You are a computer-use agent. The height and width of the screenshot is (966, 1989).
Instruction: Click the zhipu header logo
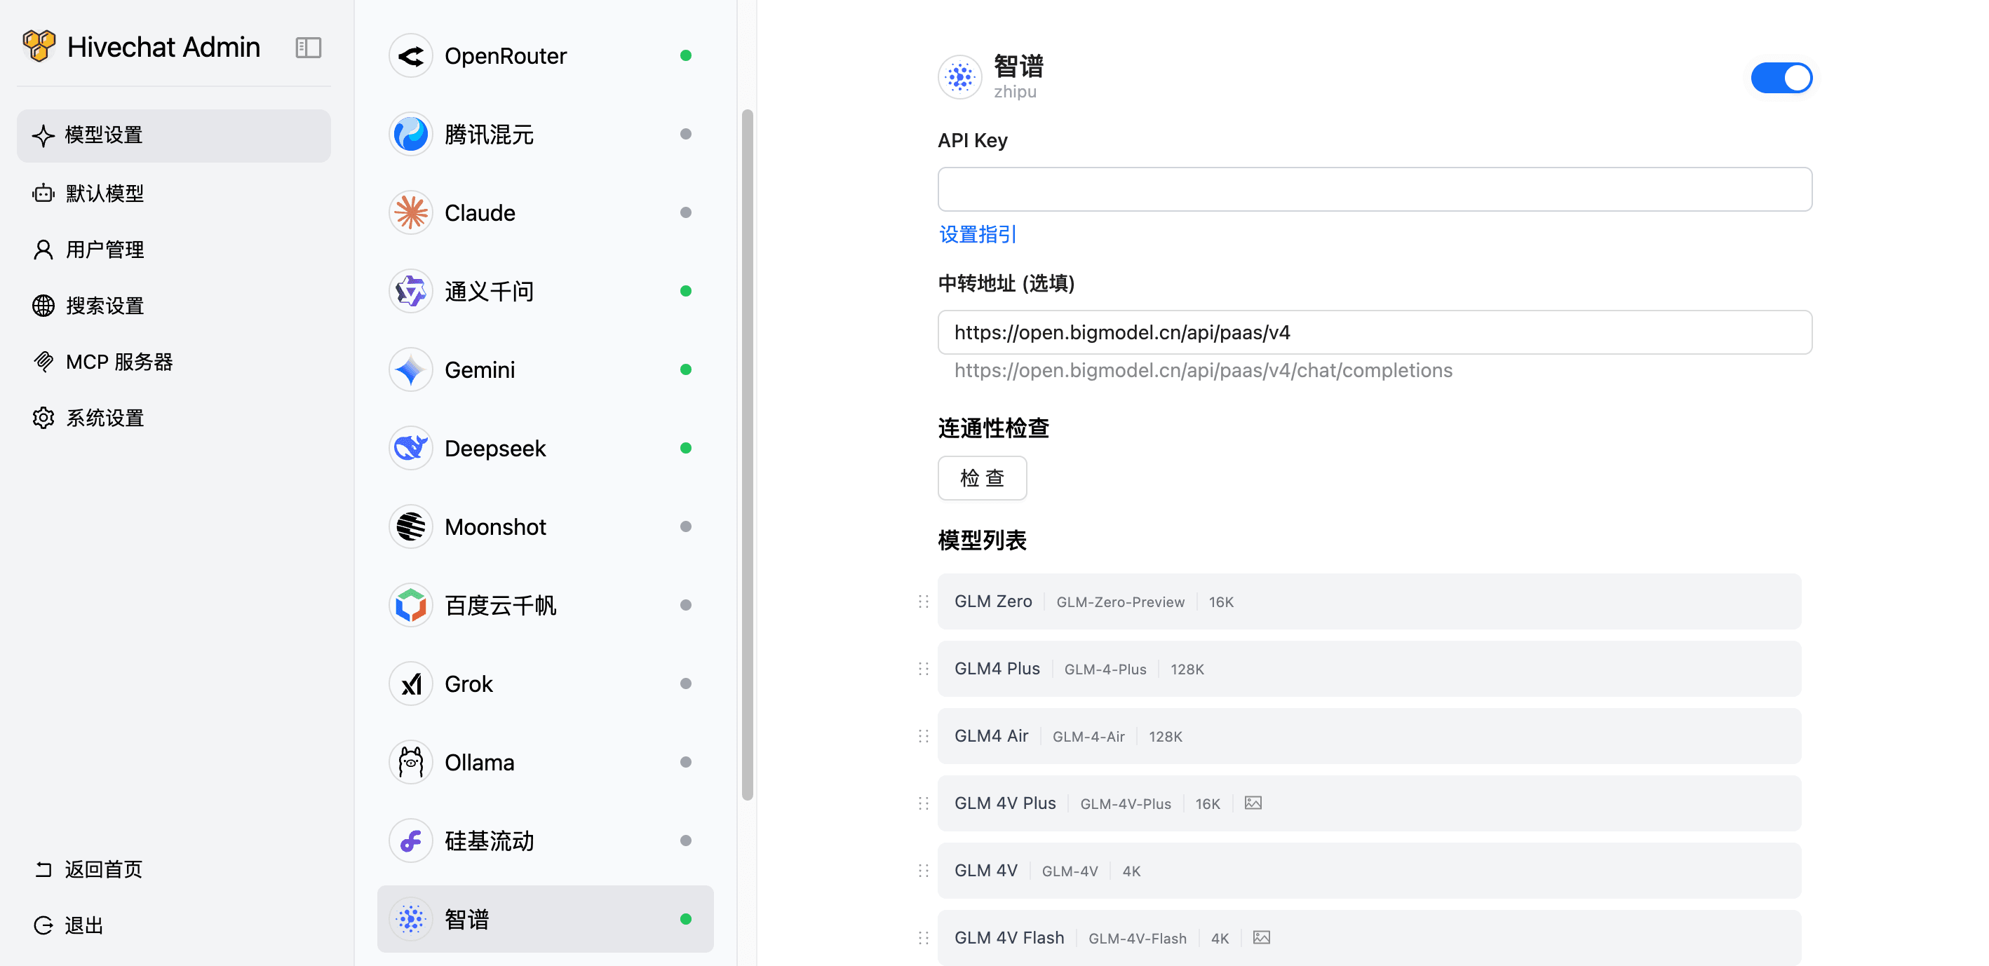click(959, 76)
